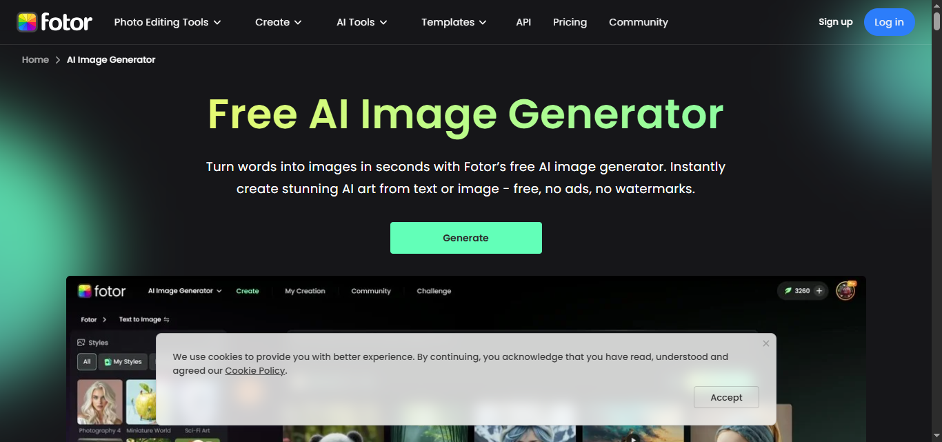The height and width of the screenshot is (442, 942).
Task: Open the Cookie Policy link
Action: point(255,370)
